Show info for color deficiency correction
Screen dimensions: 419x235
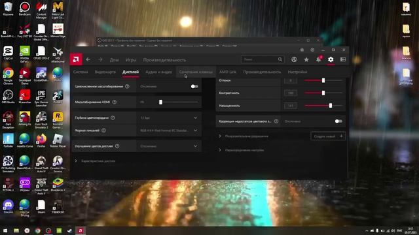pos(276,121)
